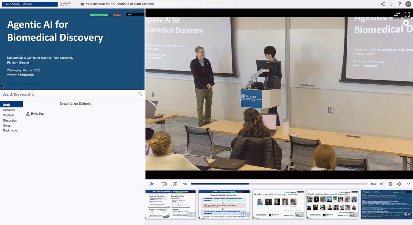Open the Notes tab
413x225 pixels.
pos(7,126)
